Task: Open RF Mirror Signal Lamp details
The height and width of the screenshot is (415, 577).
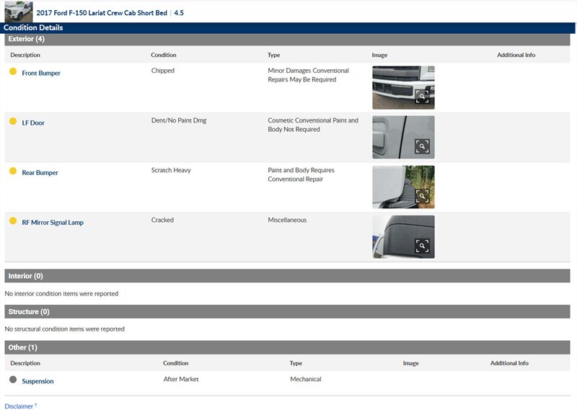Action: pos(53,223)
